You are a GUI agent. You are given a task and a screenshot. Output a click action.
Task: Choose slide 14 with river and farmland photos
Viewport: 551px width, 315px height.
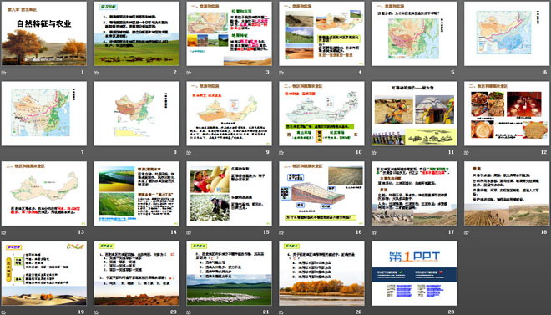coord(136,193)
